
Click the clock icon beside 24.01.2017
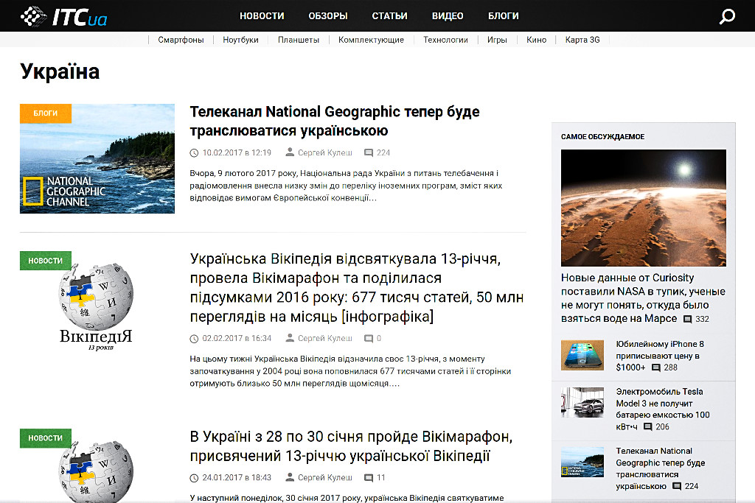(194, 478)
